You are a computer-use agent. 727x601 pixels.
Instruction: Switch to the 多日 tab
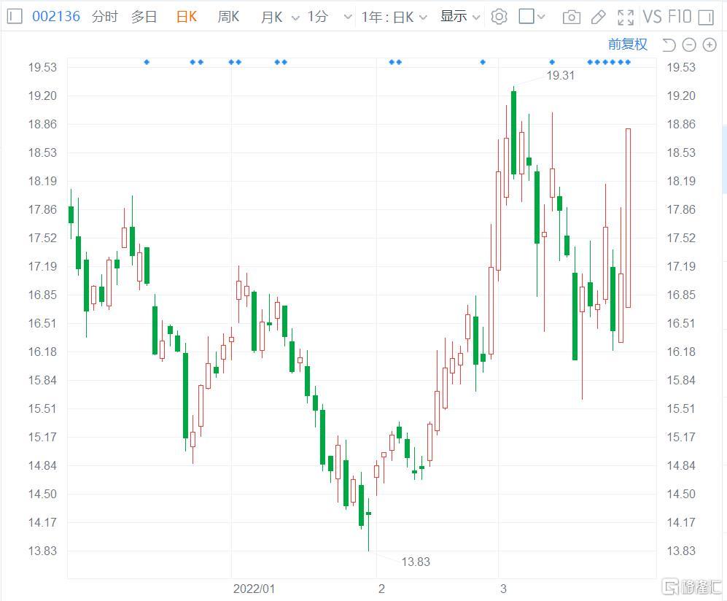[x=144, y=18]
